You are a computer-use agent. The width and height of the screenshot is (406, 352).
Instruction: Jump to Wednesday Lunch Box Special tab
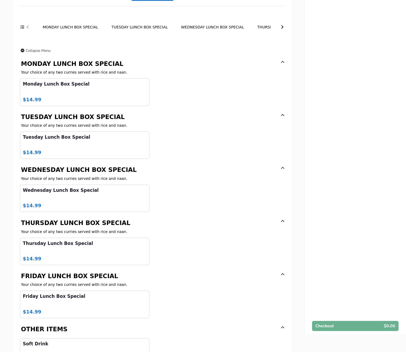(x=212, y=27)
